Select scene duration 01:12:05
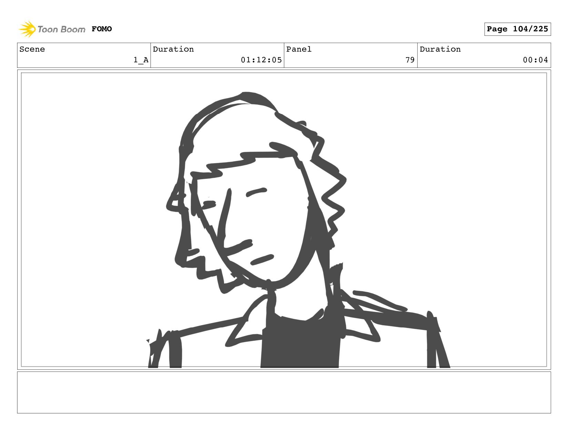This screenshot has width=569, height=439. 261,60
